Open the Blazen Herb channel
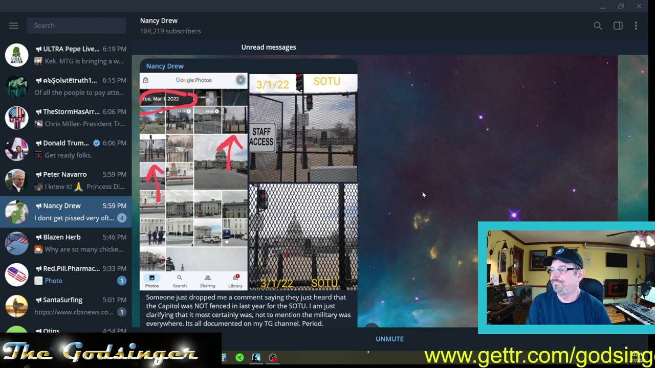Screen dimensions: 655x368 (65, 243)
